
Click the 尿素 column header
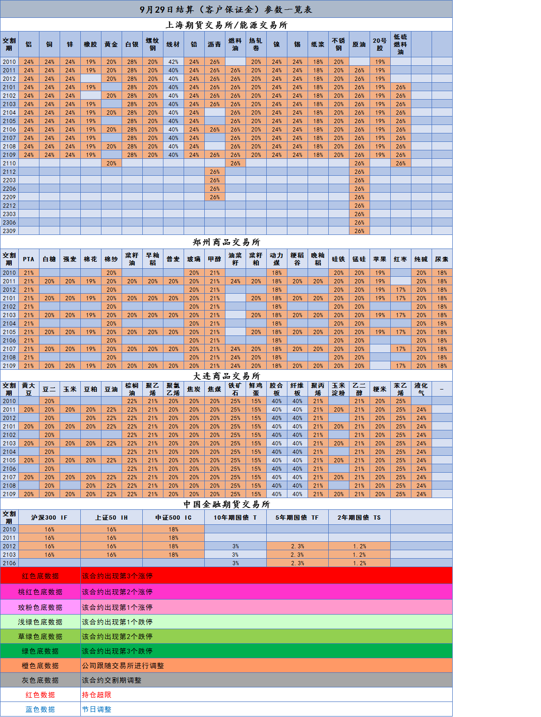click(442, 259)
